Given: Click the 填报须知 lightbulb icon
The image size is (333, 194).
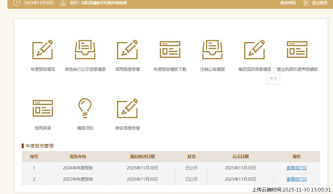Looking at the screenshot, I should pyautogui.click(x=85, y=108).
